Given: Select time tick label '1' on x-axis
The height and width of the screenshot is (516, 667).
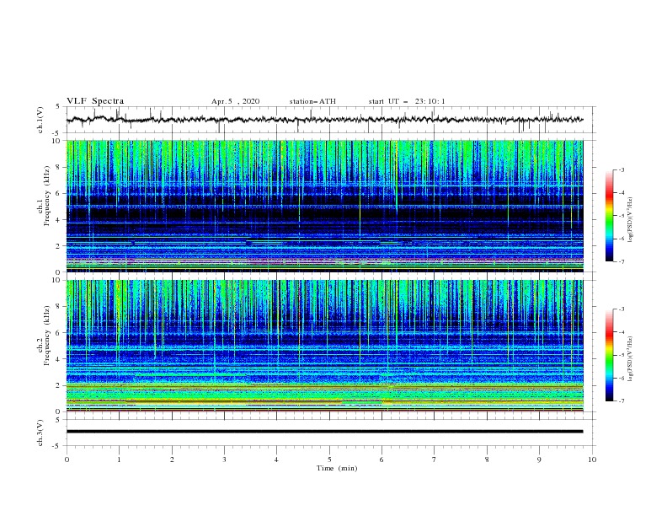Looking at the screenshot, I should click(119, 460).
